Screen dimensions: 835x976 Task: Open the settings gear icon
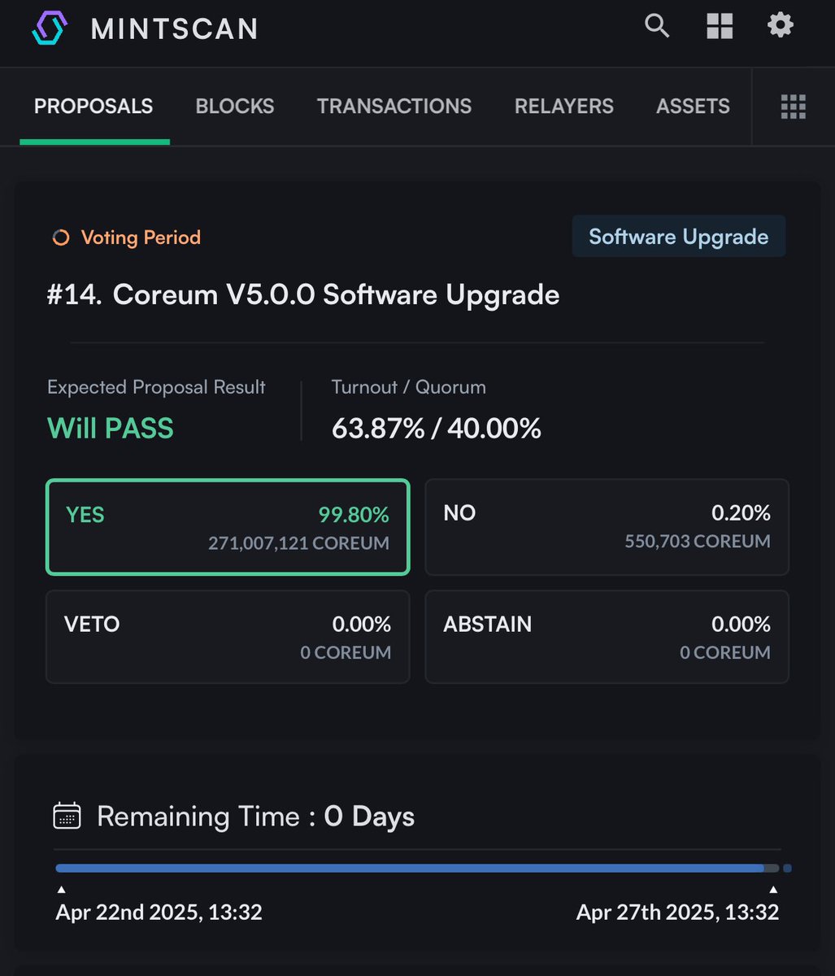click(781, 25)
